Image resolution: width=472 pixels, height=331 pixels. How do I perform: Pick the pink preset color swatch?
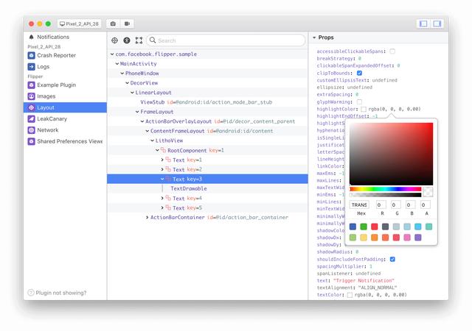point(407,238)
